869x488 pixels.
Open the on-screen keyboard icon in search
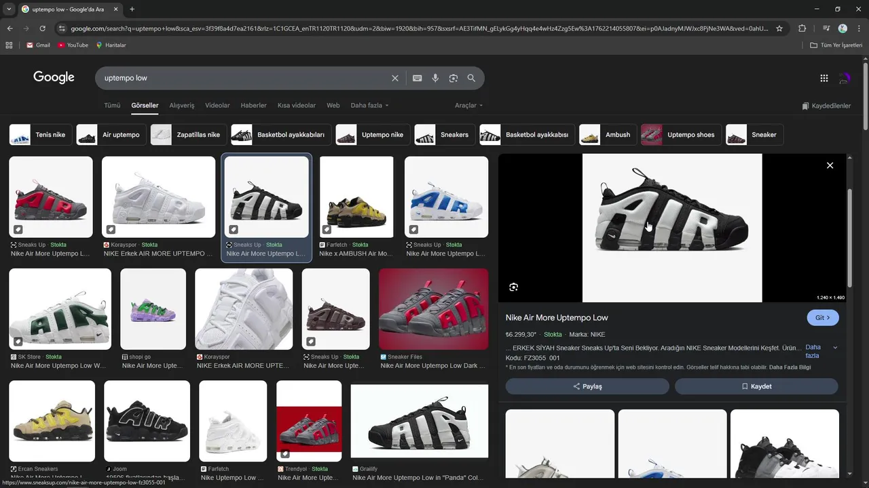[418, 78]
